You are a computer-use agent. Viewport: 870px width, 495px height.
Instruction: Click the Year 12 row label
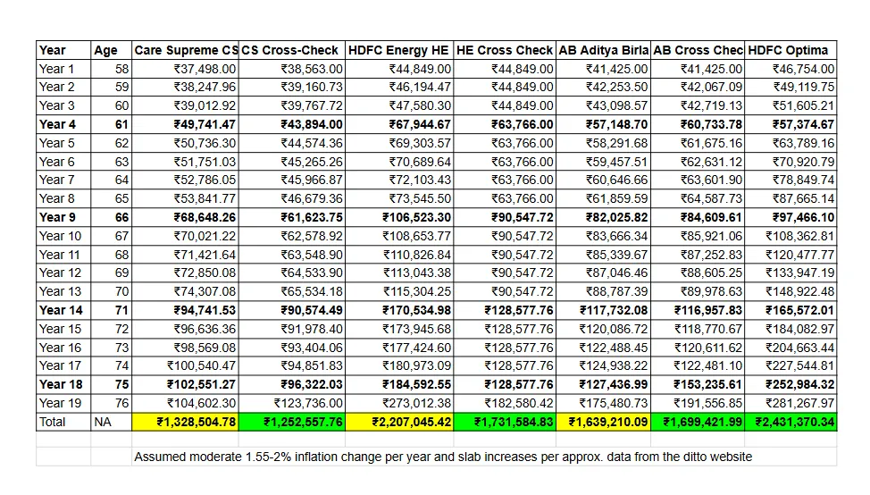63,273
